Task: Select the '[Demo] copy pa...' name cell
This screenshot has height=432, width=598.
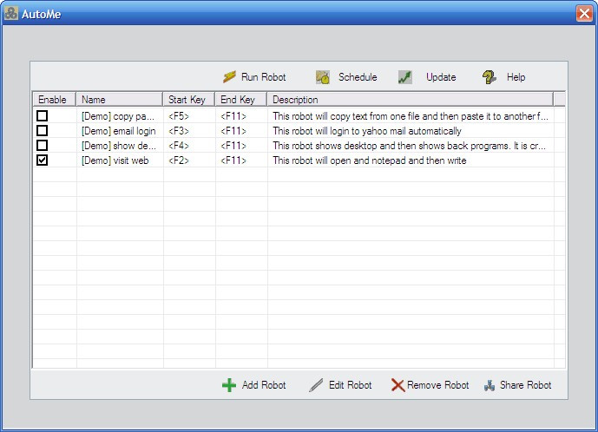Action: (118, 116)
